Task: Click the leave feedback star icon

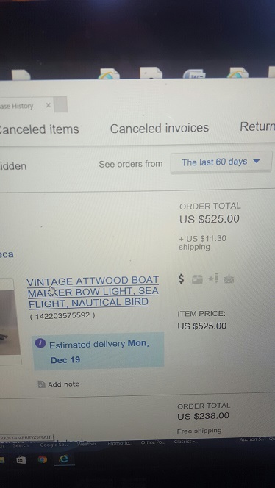Action: pos(214,279)
